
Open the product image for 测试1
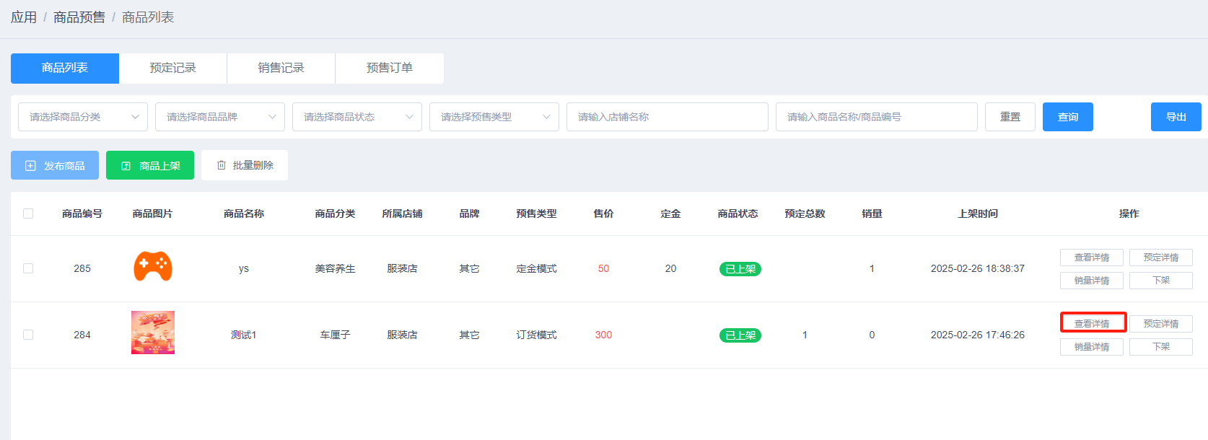pos(153,333)
